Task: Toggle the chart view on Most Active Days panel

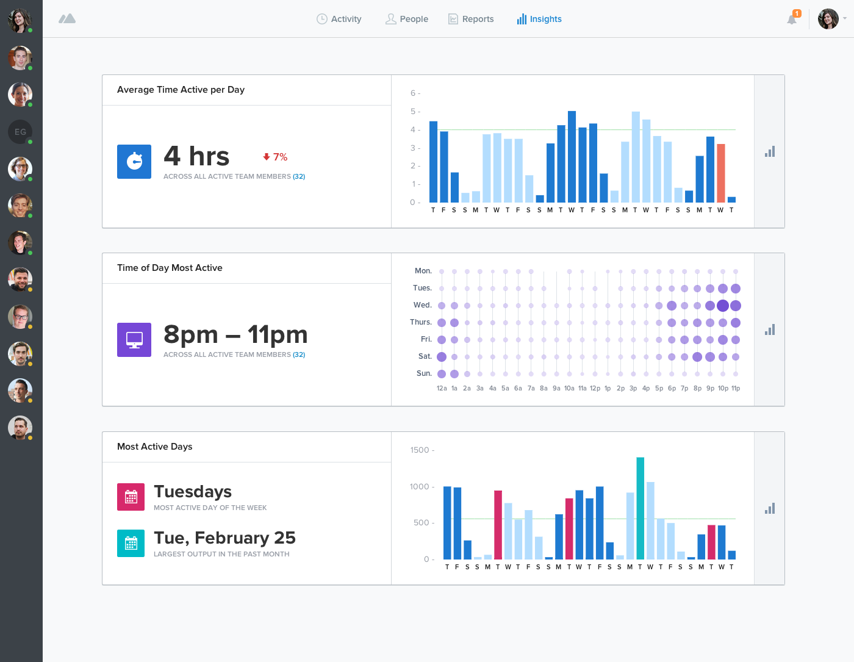Action: pyautogui.click(x=769, y=508)
